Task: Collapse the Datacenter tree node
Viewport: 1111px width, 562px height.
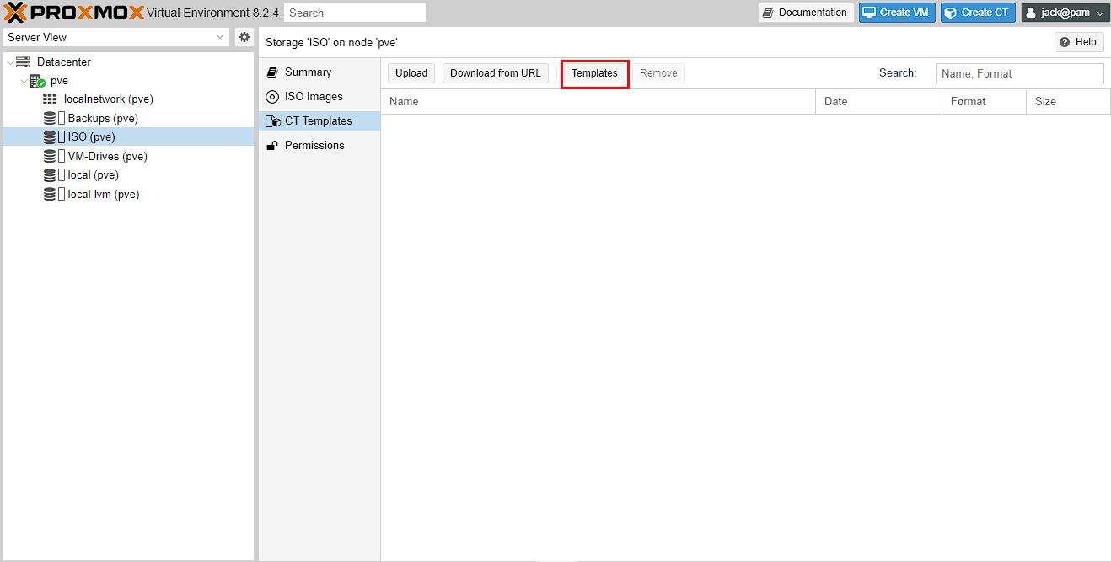Action: click(10, 62)
